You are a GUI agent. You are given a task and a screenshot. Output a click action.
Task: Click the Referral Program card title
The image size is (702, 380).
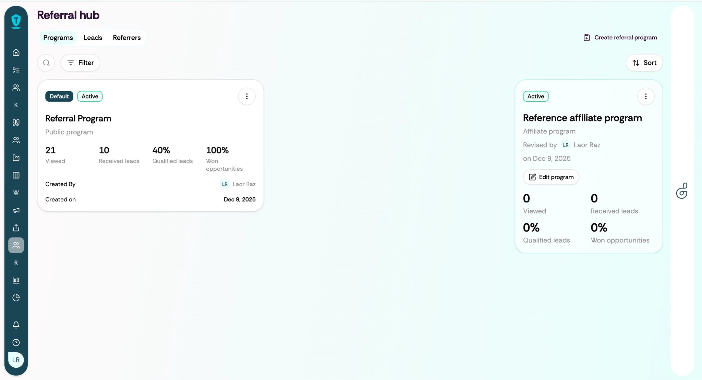78,119
